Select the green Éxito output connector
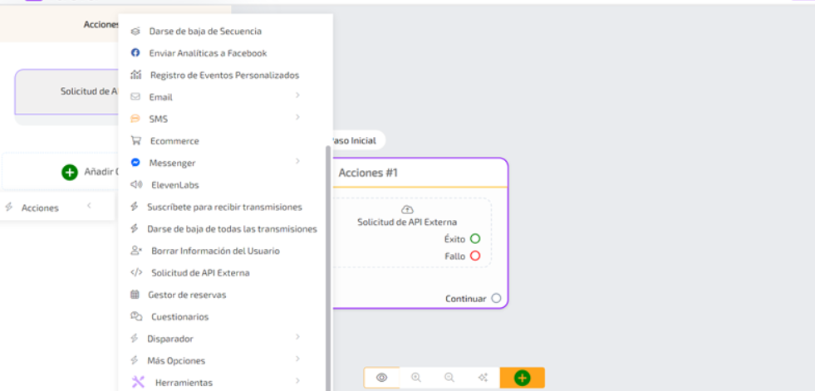The image size is (815, 391). click(x=475, y=239)
